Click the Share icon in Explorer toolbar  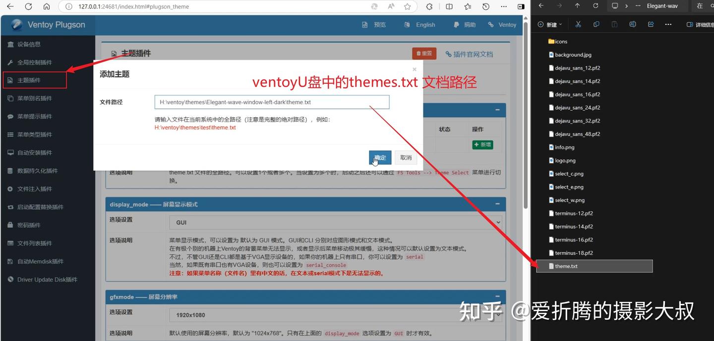(x=651, y=24)
